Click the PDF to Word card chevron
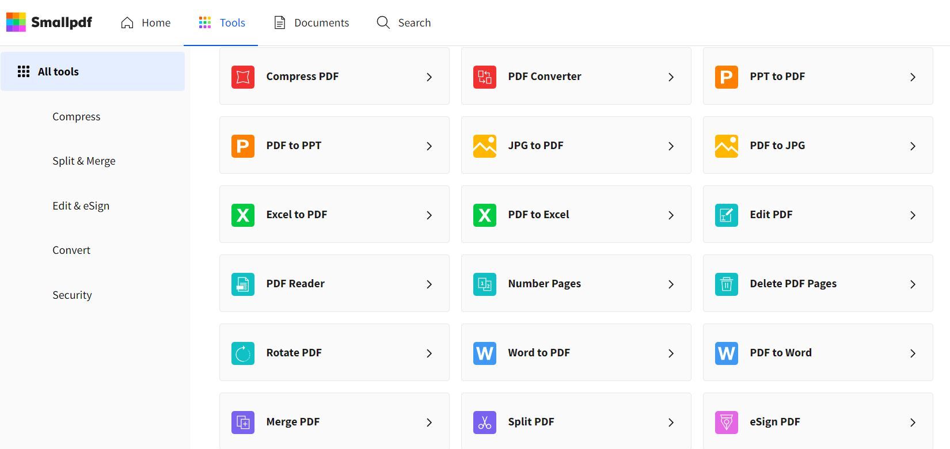The width and height of the screenshot is (950, 449). click(x=913, y=353)
